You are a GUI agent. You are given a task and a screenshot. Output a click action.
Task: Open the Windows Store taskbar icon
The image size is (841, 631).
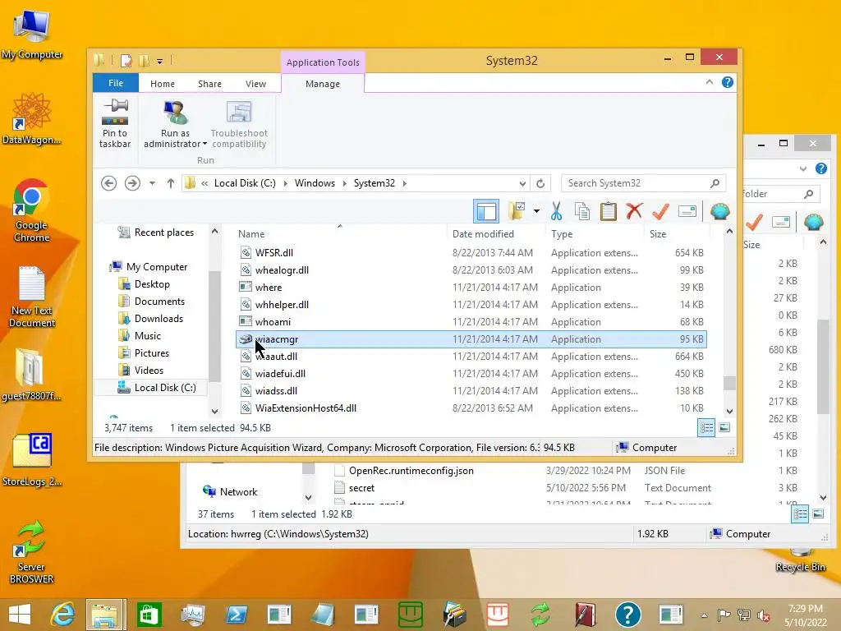(149, 615)
